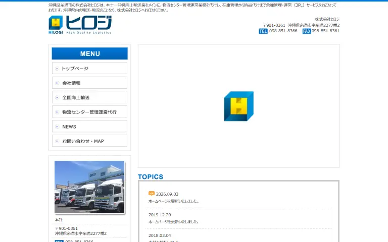Click ホームページを更新 text under 2026.09.03
Screen dimensions: 388x242
tap(173, 201)
